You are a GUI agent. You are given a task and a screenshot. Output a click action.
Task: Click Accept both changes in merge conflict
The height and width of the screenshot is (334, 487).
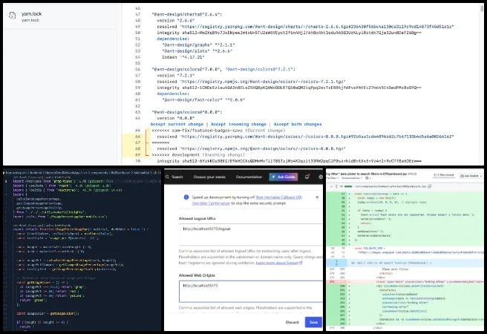click(x=297, y=124)
